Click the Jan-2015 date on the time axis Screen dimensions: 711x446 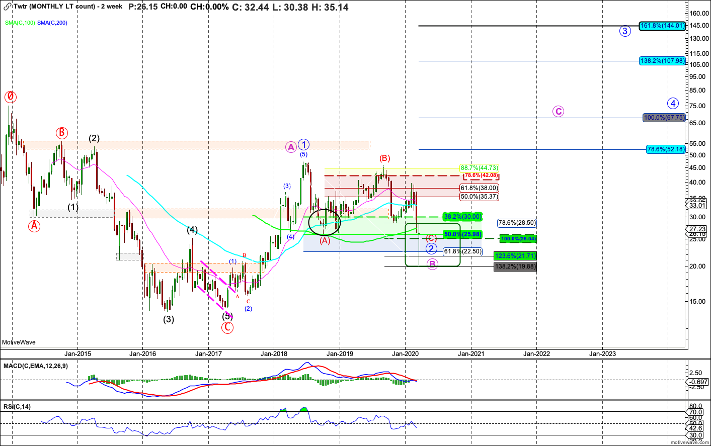[77, 353]
